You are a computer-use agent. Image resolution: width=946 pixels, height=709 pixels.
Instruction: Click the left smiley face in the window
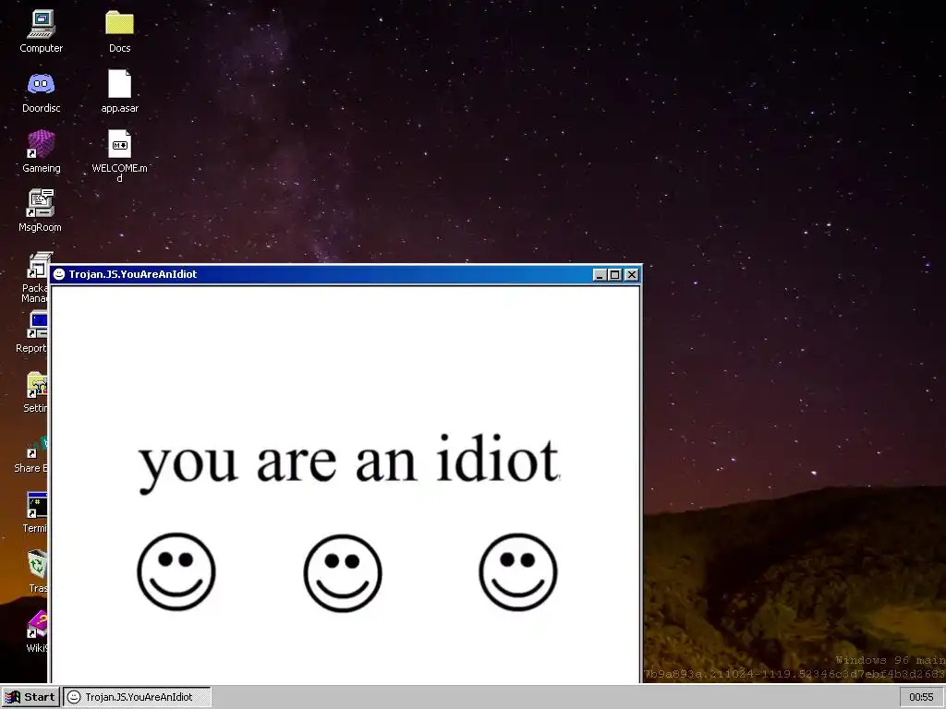click(176, 571)
